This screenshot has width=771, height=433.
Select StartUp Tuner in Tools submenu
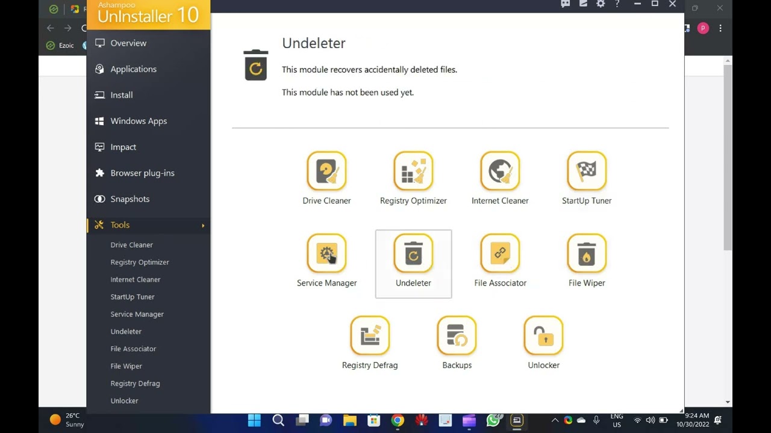coord(133,297)
